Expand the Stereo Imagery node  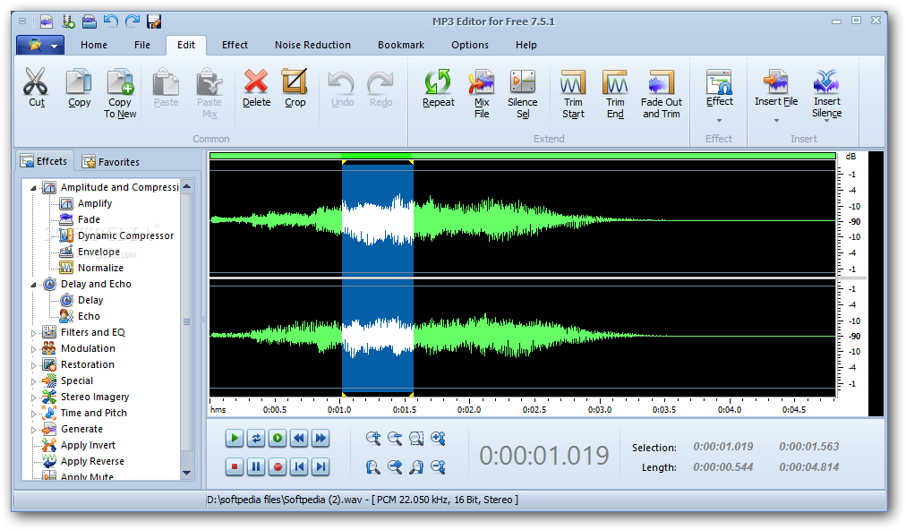point(33,397)
